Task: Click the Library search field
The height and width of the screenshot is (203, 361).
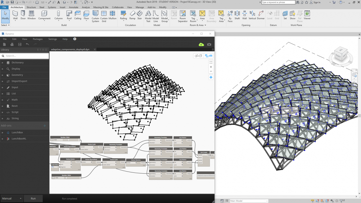Action: (25, 56)
